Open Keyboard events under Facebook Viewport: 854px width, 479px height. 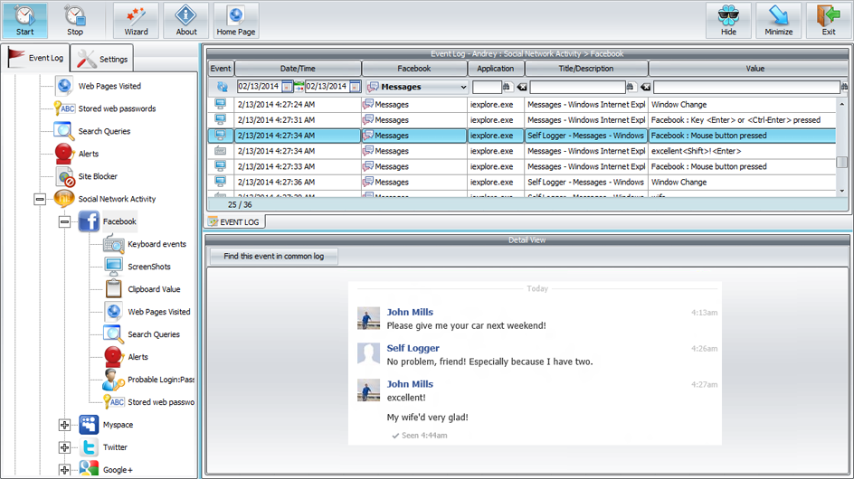(156, 244)
